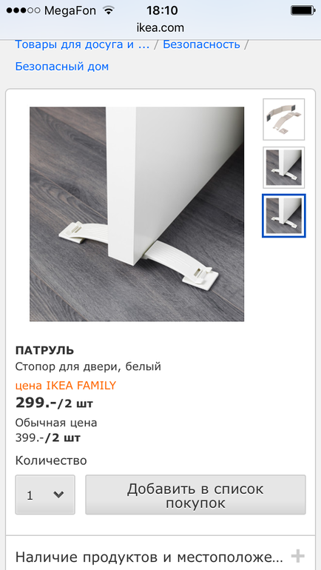Tap the main door stopper product image
321x570 pixels.
pyautogui.click(x=137, y=214)
